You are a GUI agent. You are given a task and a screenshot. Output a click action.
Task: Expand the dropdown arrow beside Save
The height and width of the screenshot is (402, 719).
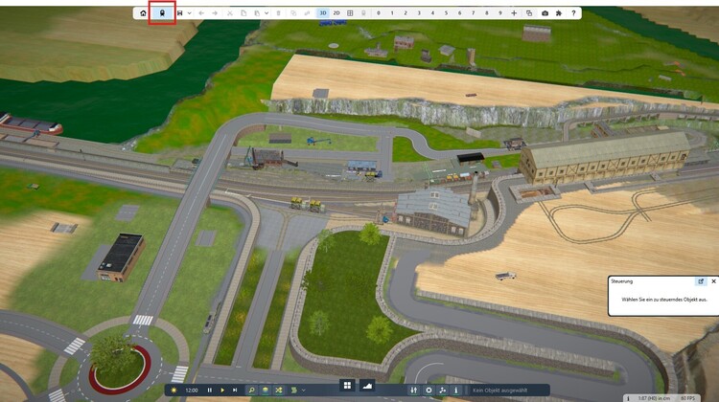(189, 13)
